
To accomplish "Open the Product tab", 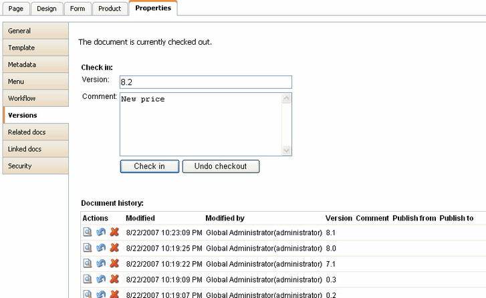I will (110, 9).
